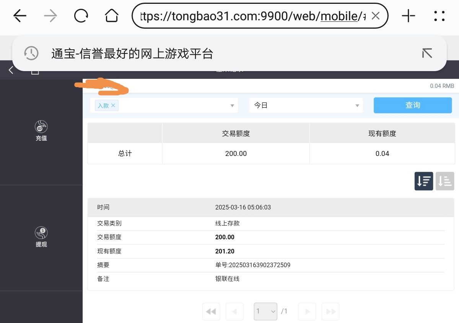459x323 pixels.
Task: Open a new tab with plus icon
Action: [409, 16]
